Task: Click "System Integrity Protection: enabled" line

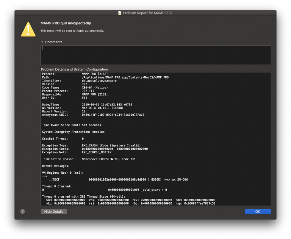Action: pyautogui.click(x=73, y=132)
